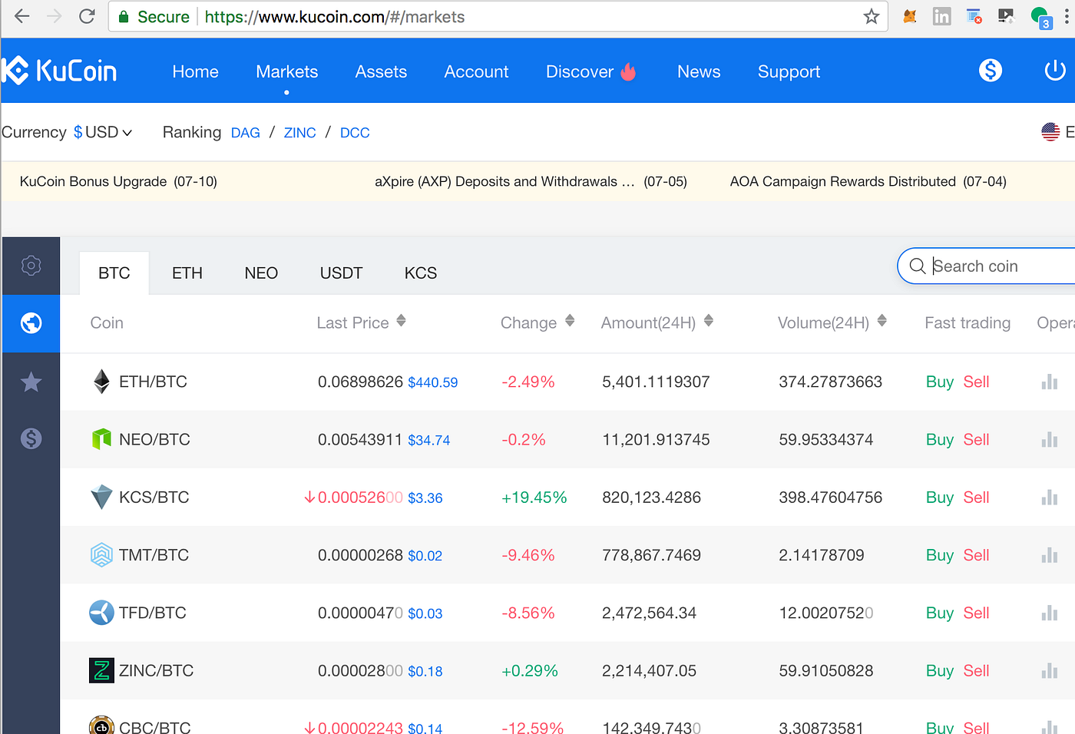Click the browser back arrow
The width and height of the screenshot is (1075, 734).
pos(21,16)
